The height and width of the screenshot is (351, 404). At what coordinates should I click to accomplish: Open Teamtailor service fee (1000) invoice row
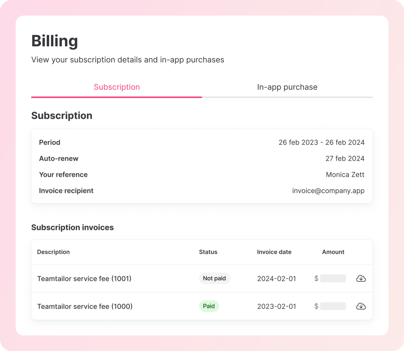202,306
